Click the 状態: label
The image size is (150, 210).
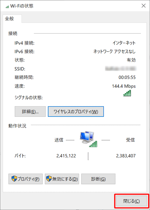tap(20, 60)
